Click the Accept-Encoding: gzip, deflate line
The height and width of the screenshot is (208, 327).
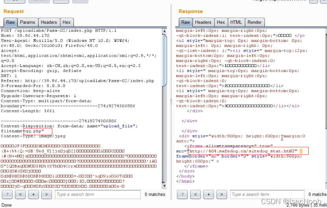pyautogui.click(x=41, y=71)
